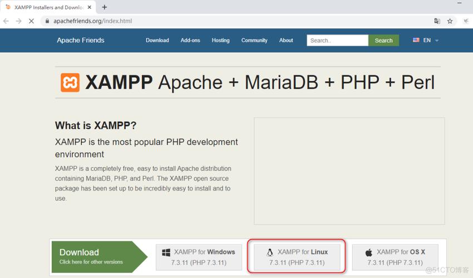Download XAMPP for OS X 7.3.11
473x278 pixels.
point(395,257)
